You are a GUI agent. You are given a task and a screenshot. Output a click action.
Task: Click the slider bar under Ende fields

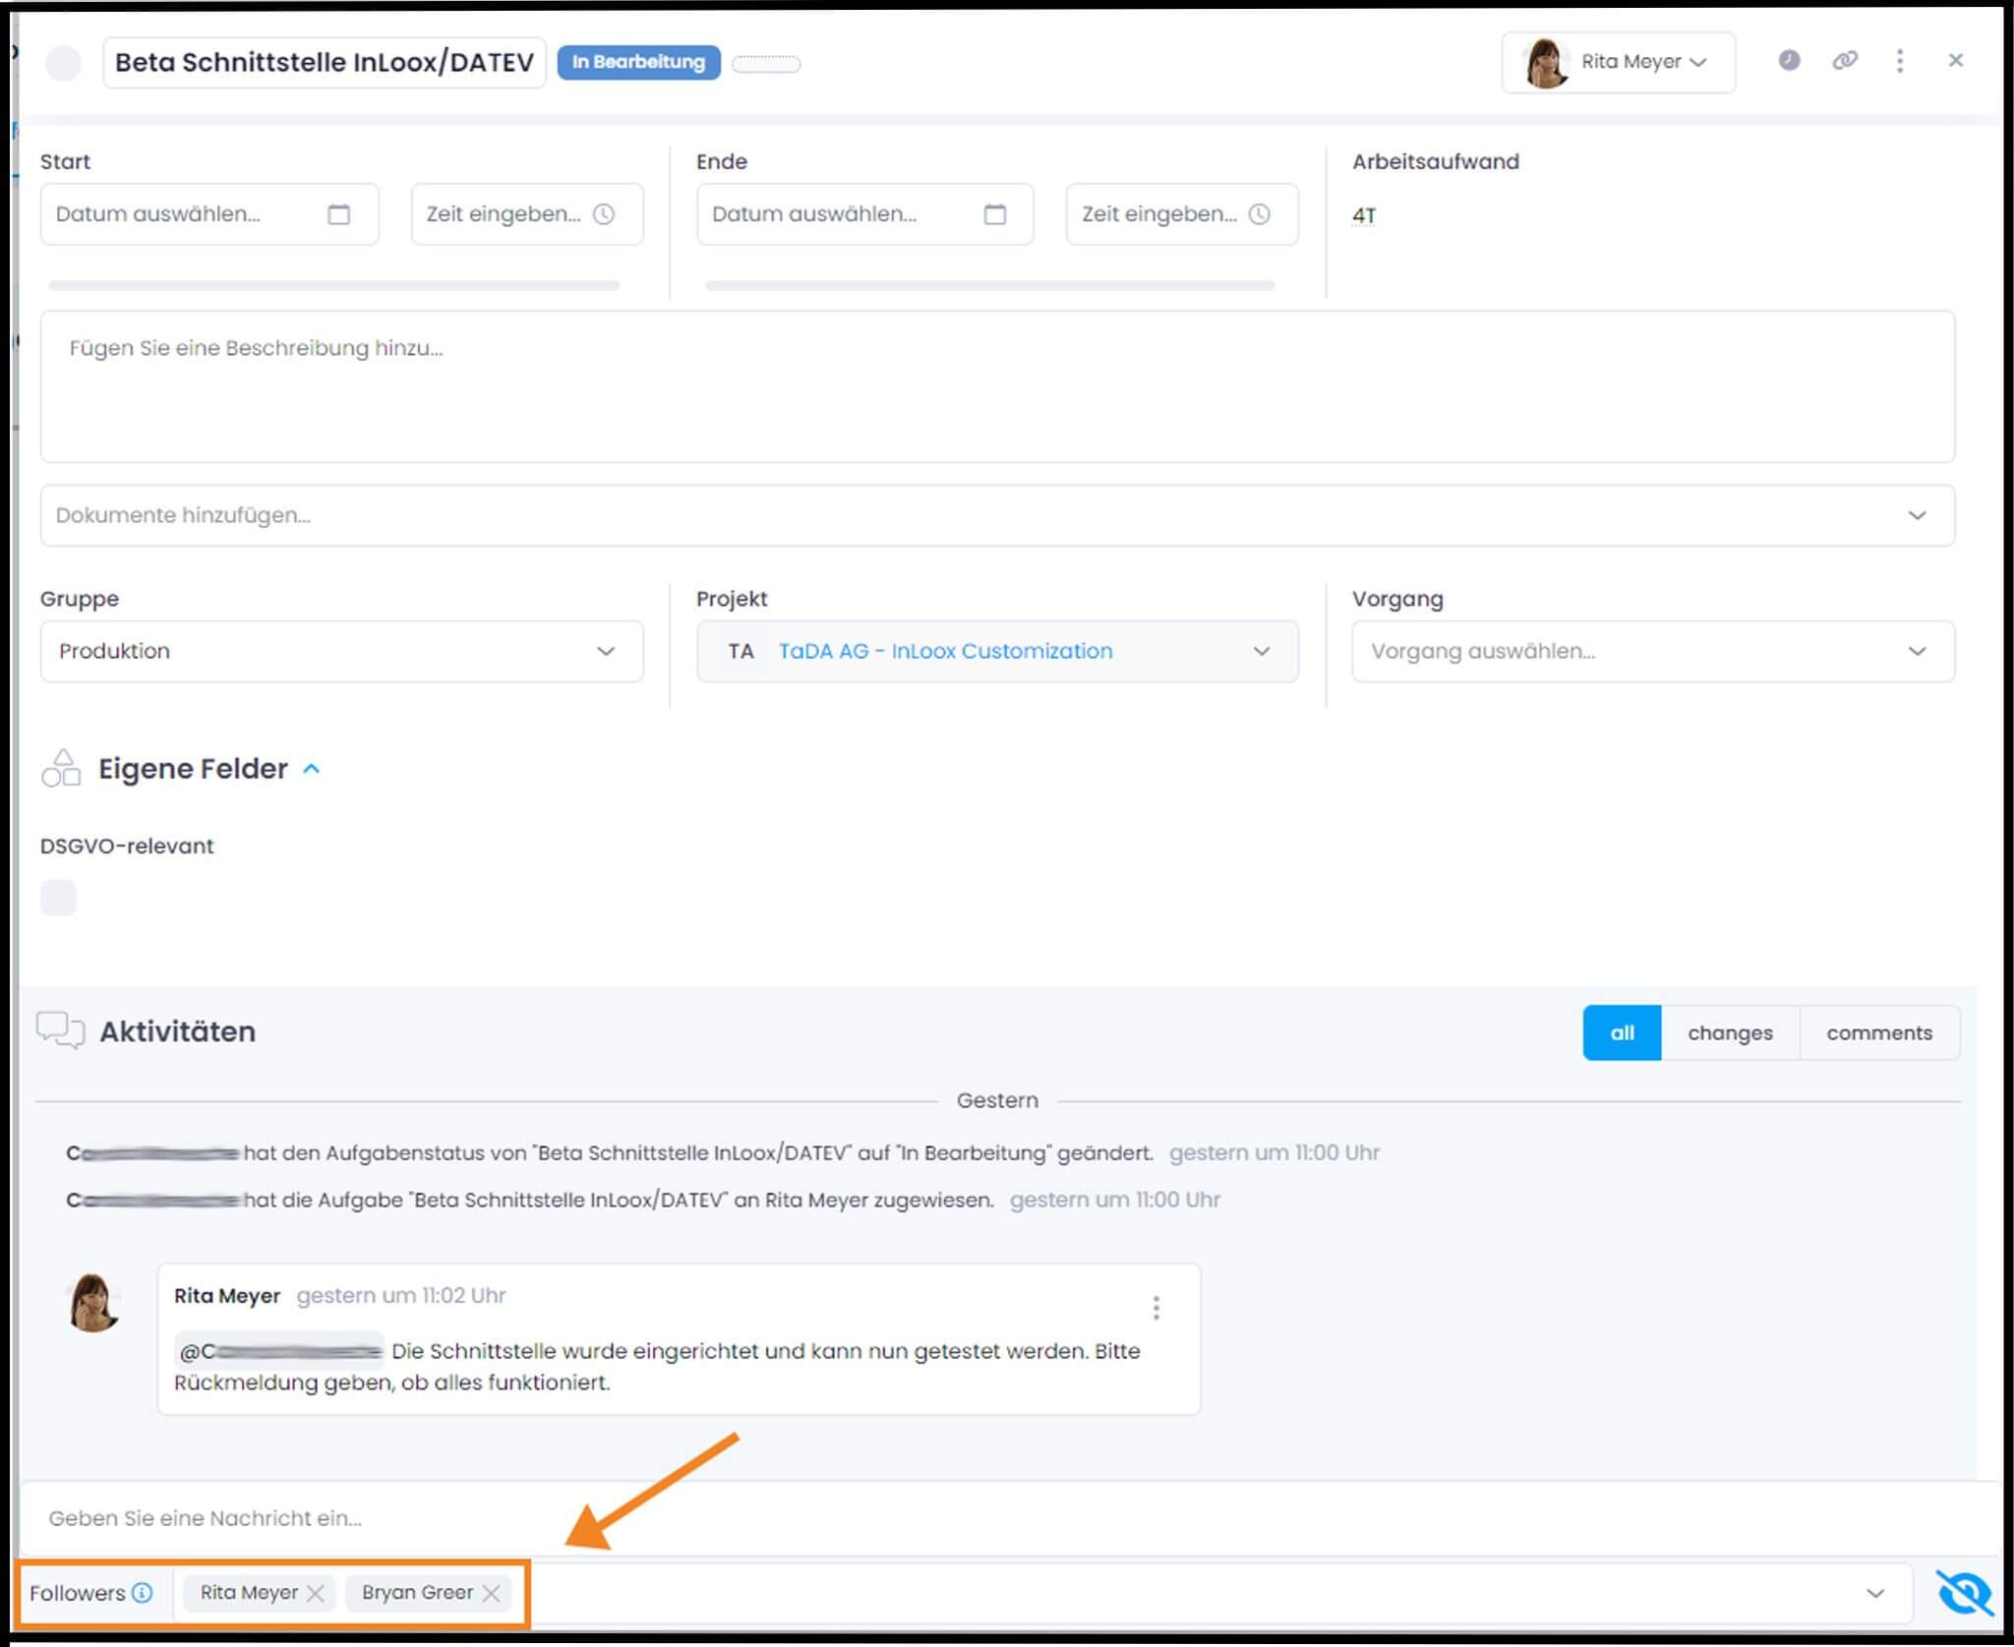point(989,286)
